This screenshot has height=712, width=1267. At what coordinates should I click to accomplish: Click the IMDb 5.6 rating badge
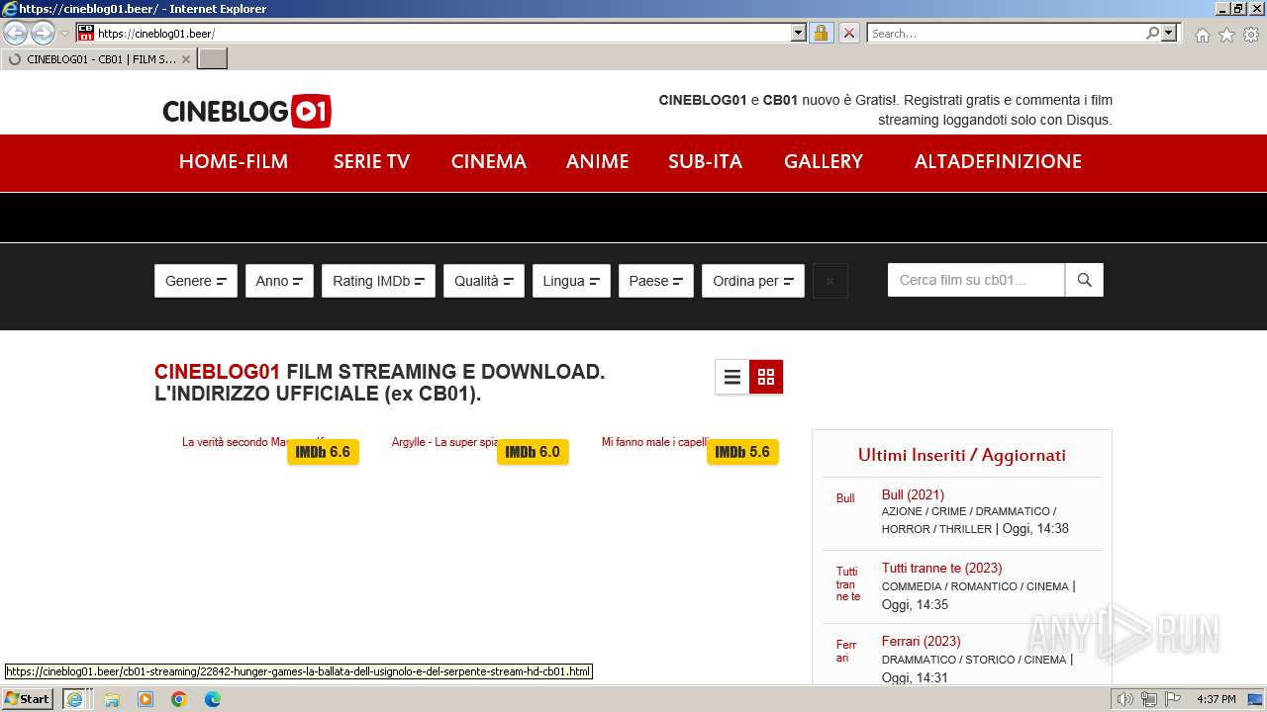(x=742, y=452)
